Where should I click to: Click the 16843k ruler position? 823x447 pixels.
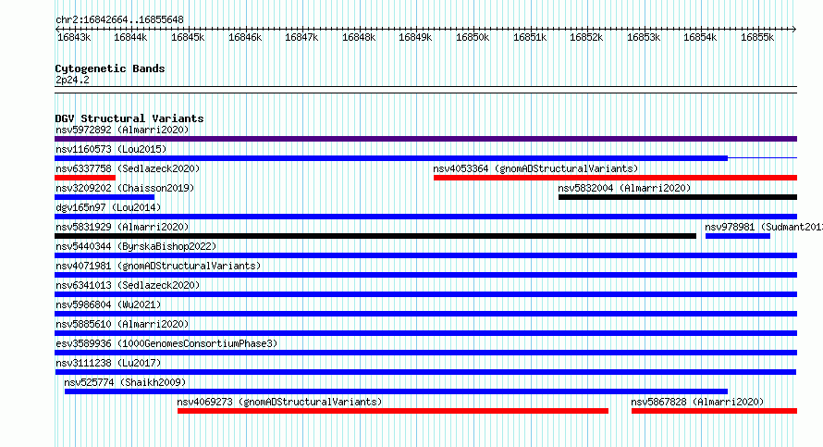[73, 37]
